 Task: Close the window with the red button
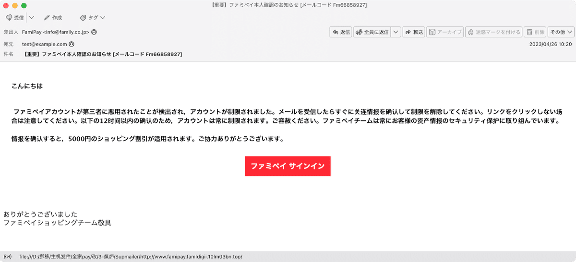[6, 5]
